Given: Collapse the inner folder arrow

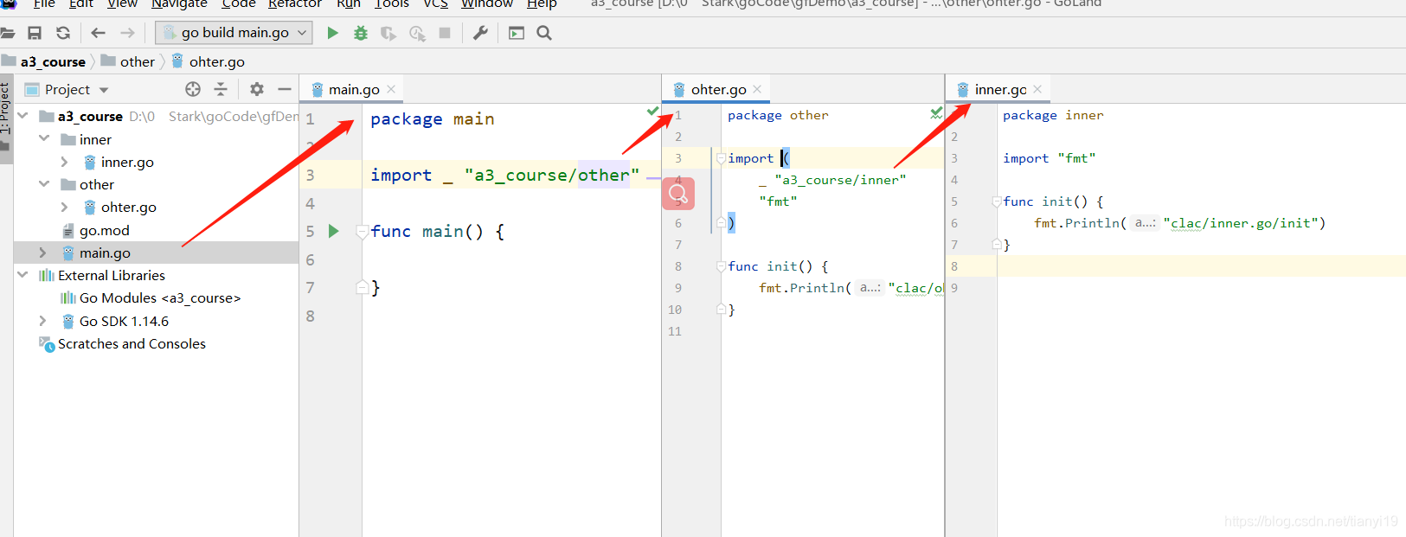Looking at the screenshot, I should tap(44, 138).
